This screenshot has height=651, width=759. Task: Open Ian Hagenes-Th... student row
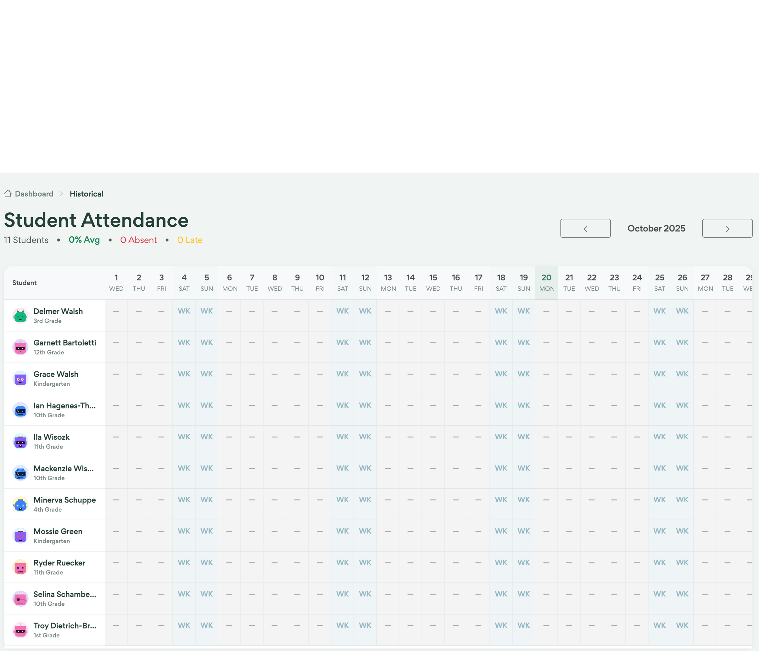[x=64, y=406]
